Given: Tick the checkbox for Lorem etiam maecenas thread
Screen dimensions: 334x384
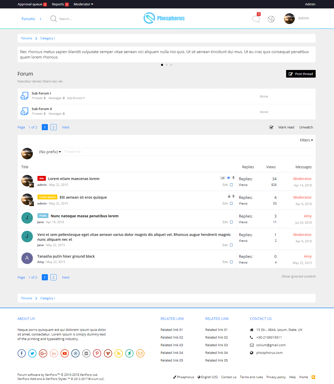Looking at the screenshot, I should coord(231,185).
